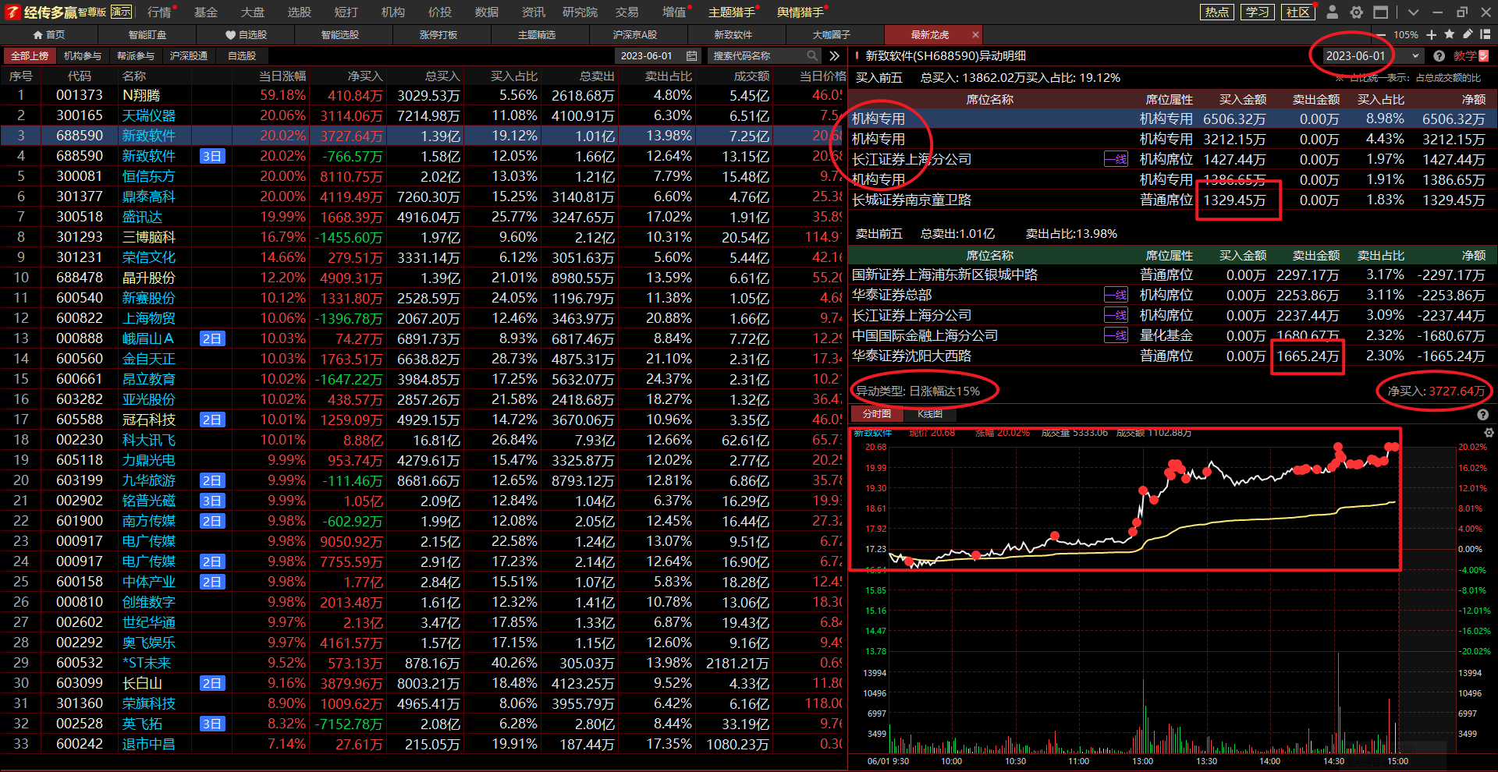Image resolution: width=1498 pixels, height=772 pixels.
Task: Open settings gear in title bar
Action: (1357, 12)
